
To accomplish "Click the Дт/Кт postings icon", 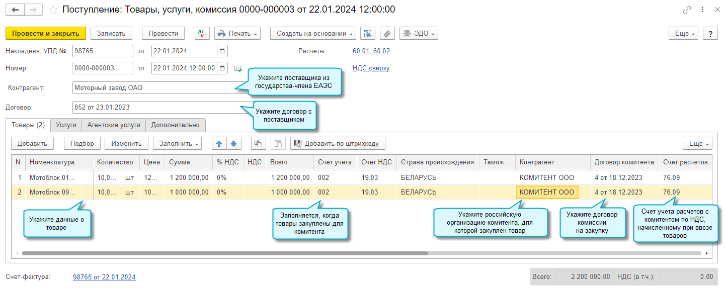I will pos(202,33).
